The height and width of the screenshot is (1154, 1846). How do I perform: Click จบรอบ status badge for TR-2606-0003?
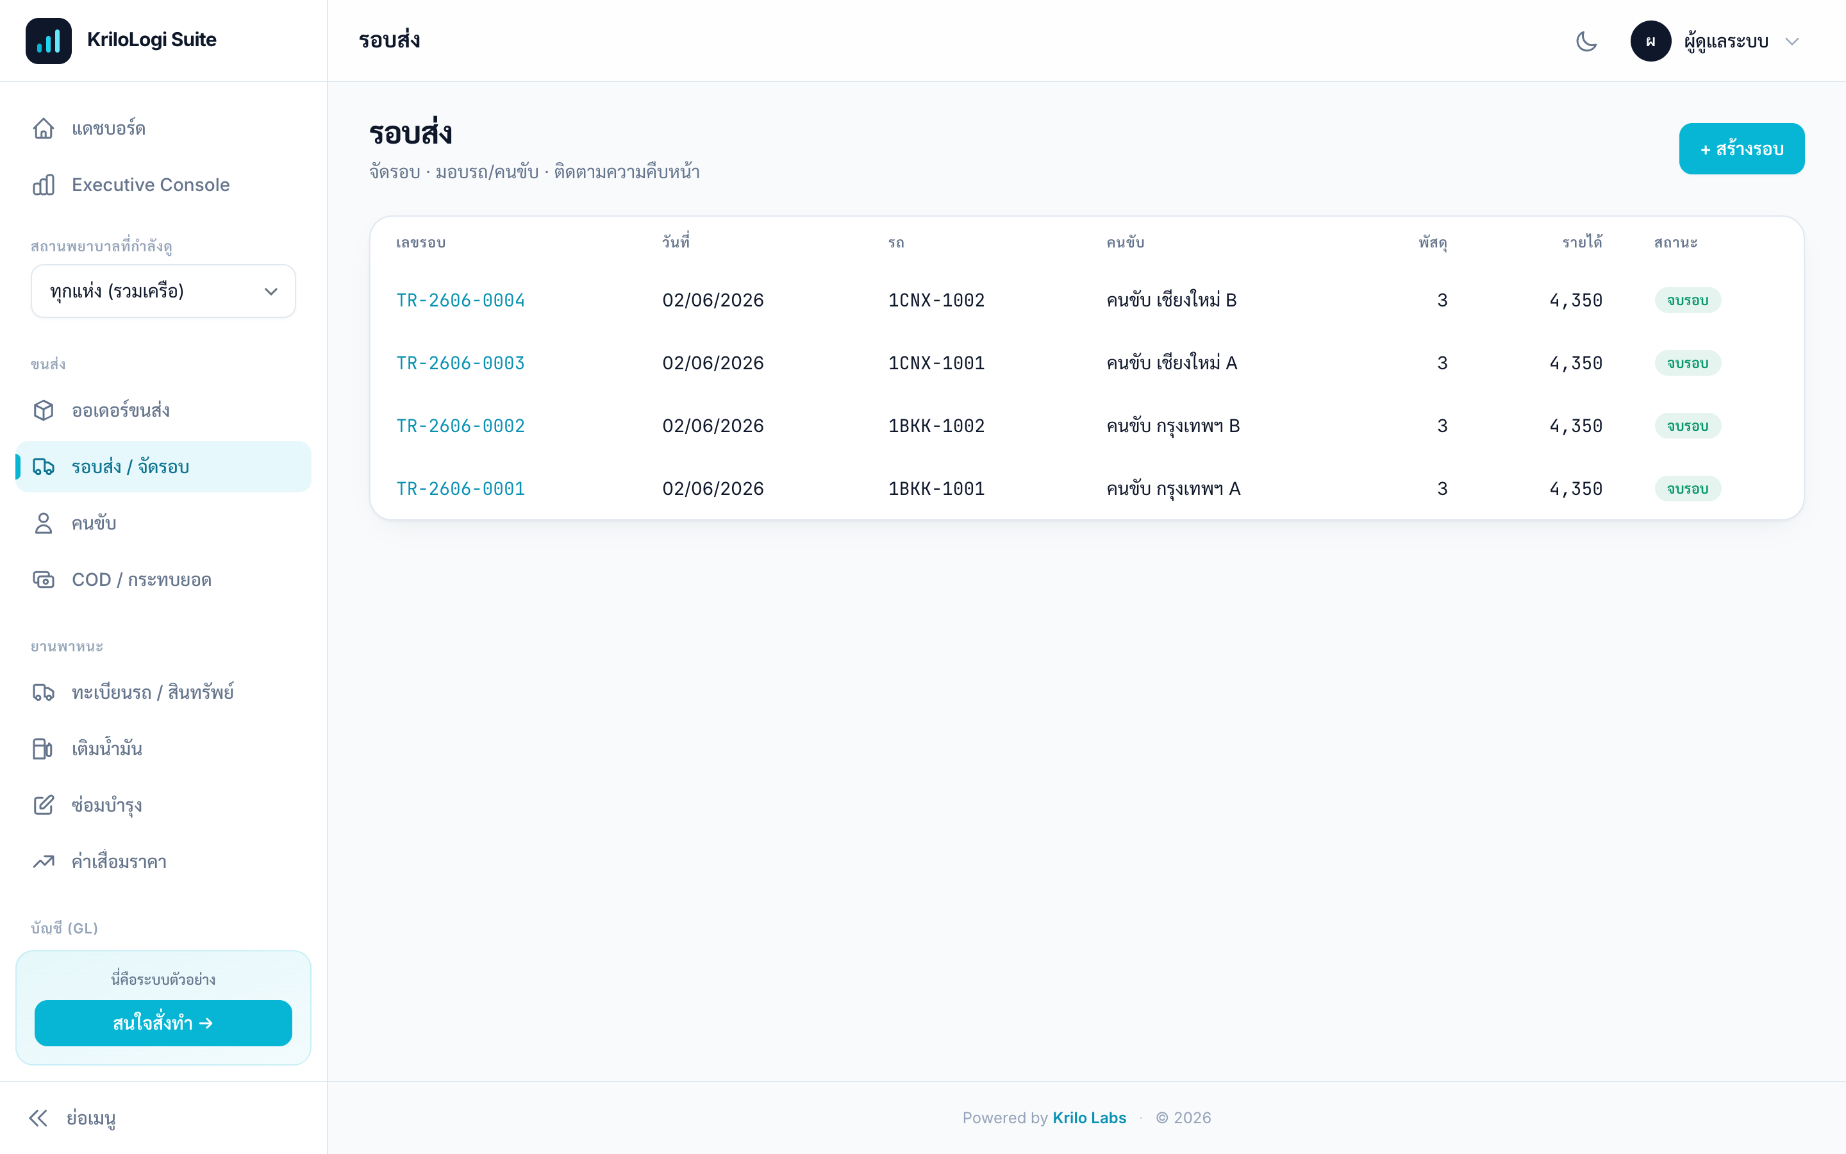tap(1687, 362)
